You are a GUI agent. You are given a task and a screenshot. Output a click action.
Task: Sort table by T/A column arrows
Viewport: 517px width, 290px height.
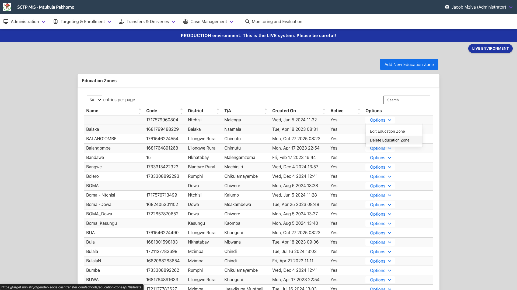click(266, 111)
